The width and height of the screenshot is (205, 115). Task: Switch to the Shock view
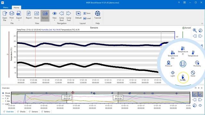pos(37,15)
